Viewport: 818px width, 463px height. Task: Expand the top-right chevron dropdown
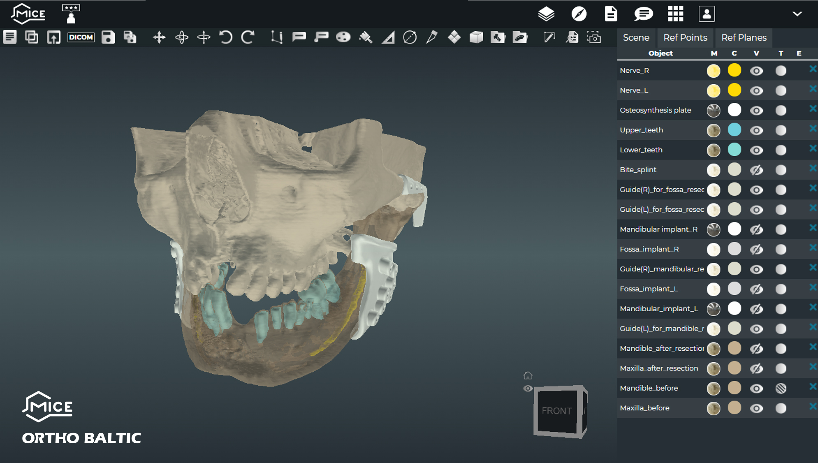[x=797, y=14]
